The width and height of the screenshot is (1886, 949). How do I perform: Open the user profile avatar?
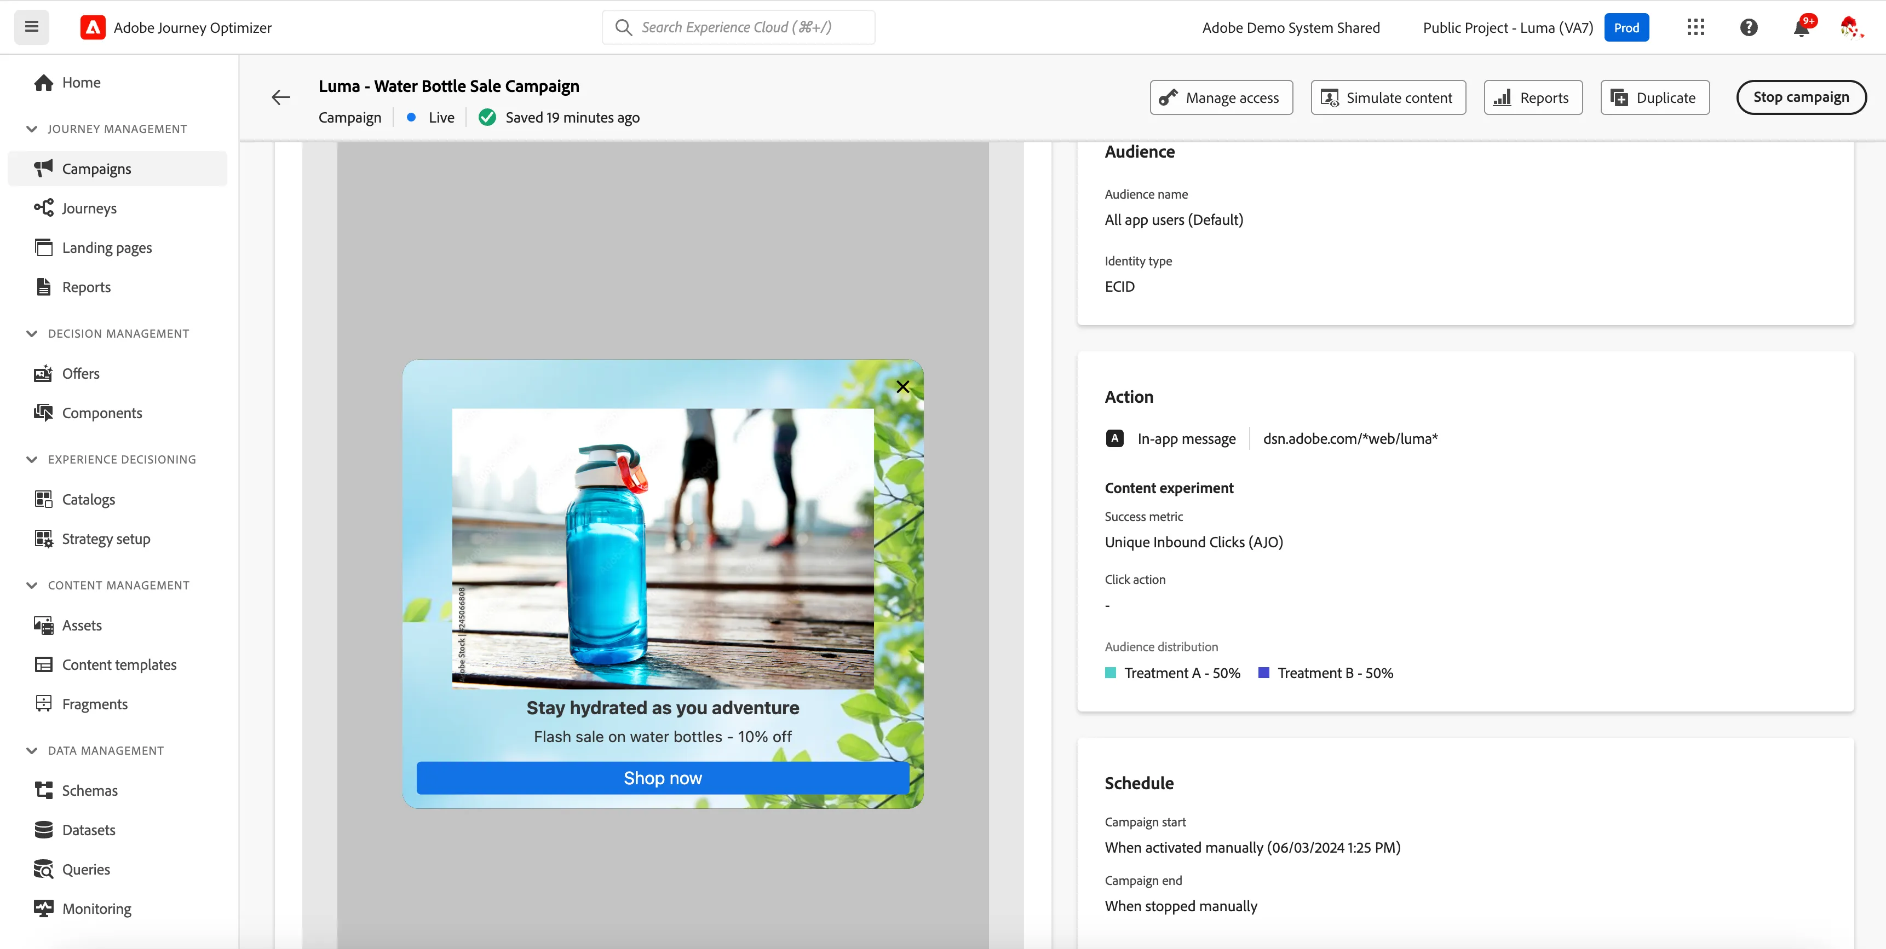[1851, 27]
